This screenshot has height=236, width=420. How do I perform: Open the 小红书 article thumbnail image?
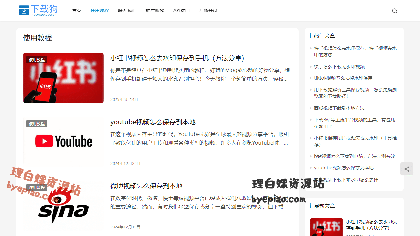tap(63, 78)
